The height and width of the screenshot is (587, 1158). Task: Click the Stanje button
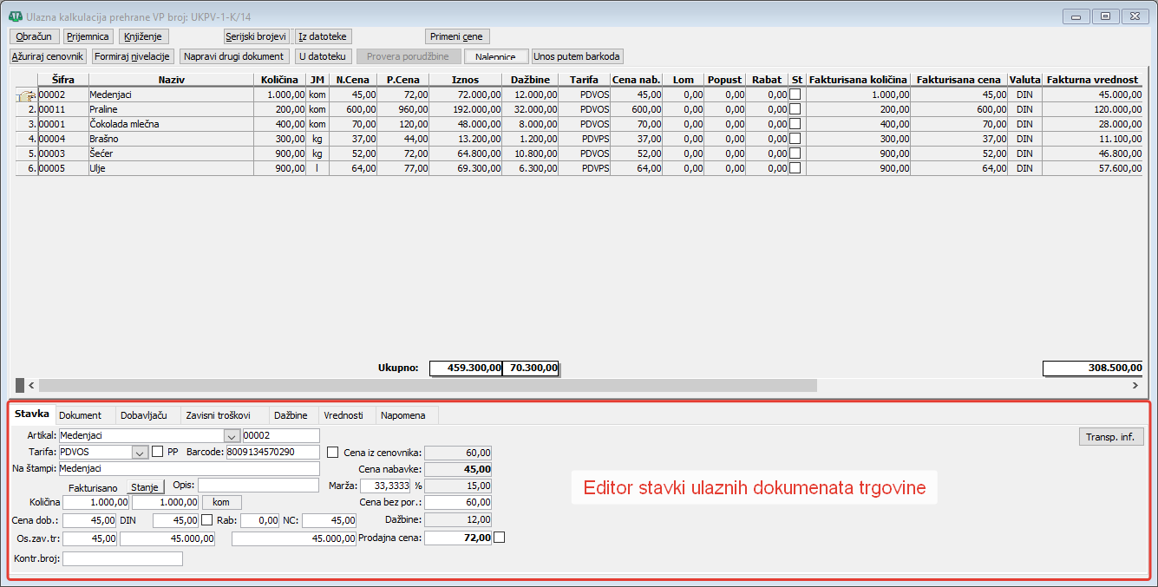click(145, 487)
